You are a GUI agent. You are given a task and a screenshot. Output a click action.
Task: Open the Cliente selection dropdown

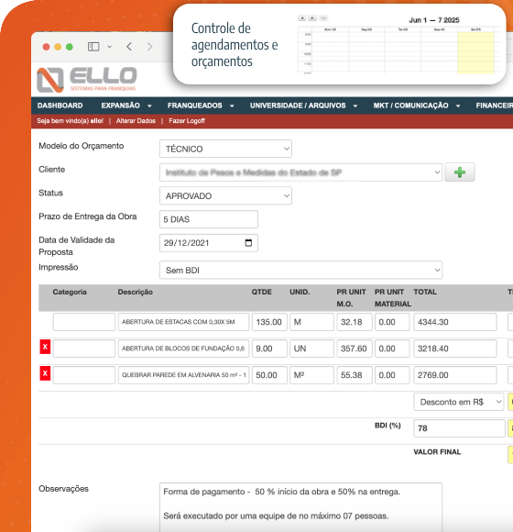tap(300, 172)
